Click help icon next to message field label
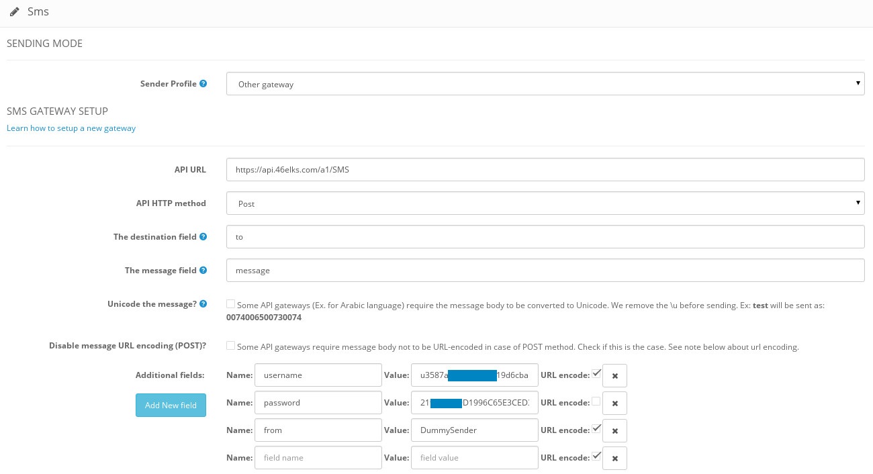 tap(203, 271)
